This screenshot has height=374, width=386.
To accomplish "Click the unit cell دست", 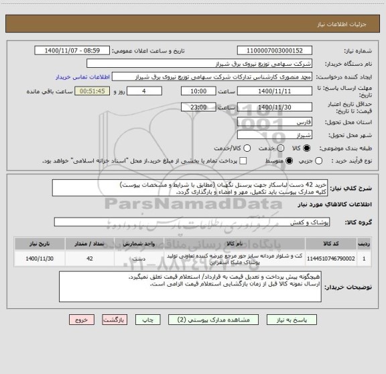I will [139, 259].
